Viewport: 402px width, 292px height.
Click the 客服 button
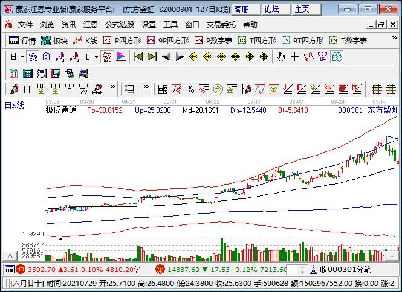coord(245,10)
